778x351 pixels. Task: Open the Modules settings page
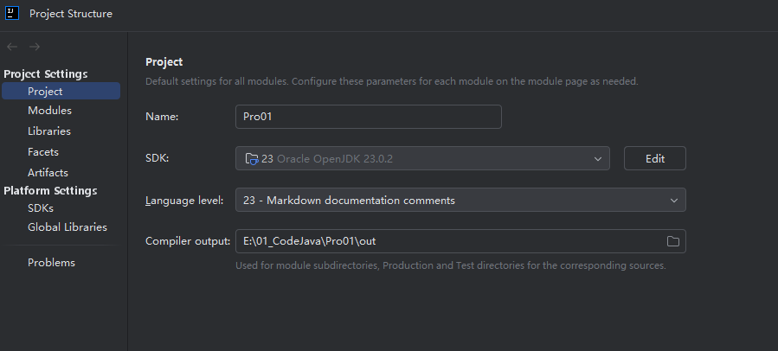(49, 111)
